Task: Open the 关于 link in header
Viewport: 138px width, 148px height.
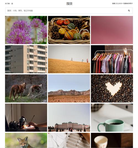Action: (x=7, y=4)
